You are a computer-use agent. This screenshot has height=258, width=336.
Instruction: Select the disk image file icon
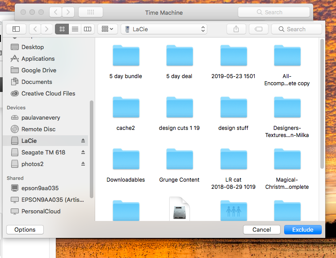pos(180,209)
